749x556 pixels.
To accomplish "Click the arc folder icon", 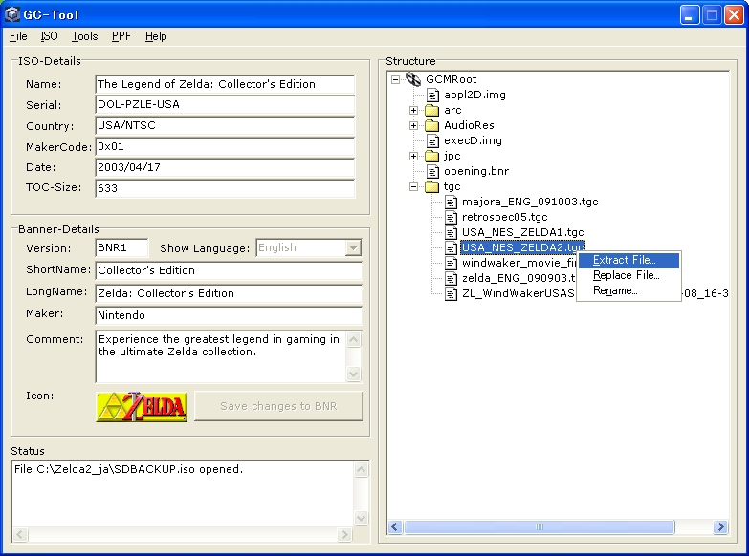I will click(431, 110).
